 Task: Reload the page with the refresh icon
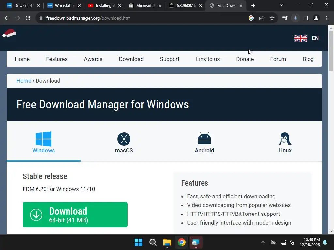[x=28, y=18]
